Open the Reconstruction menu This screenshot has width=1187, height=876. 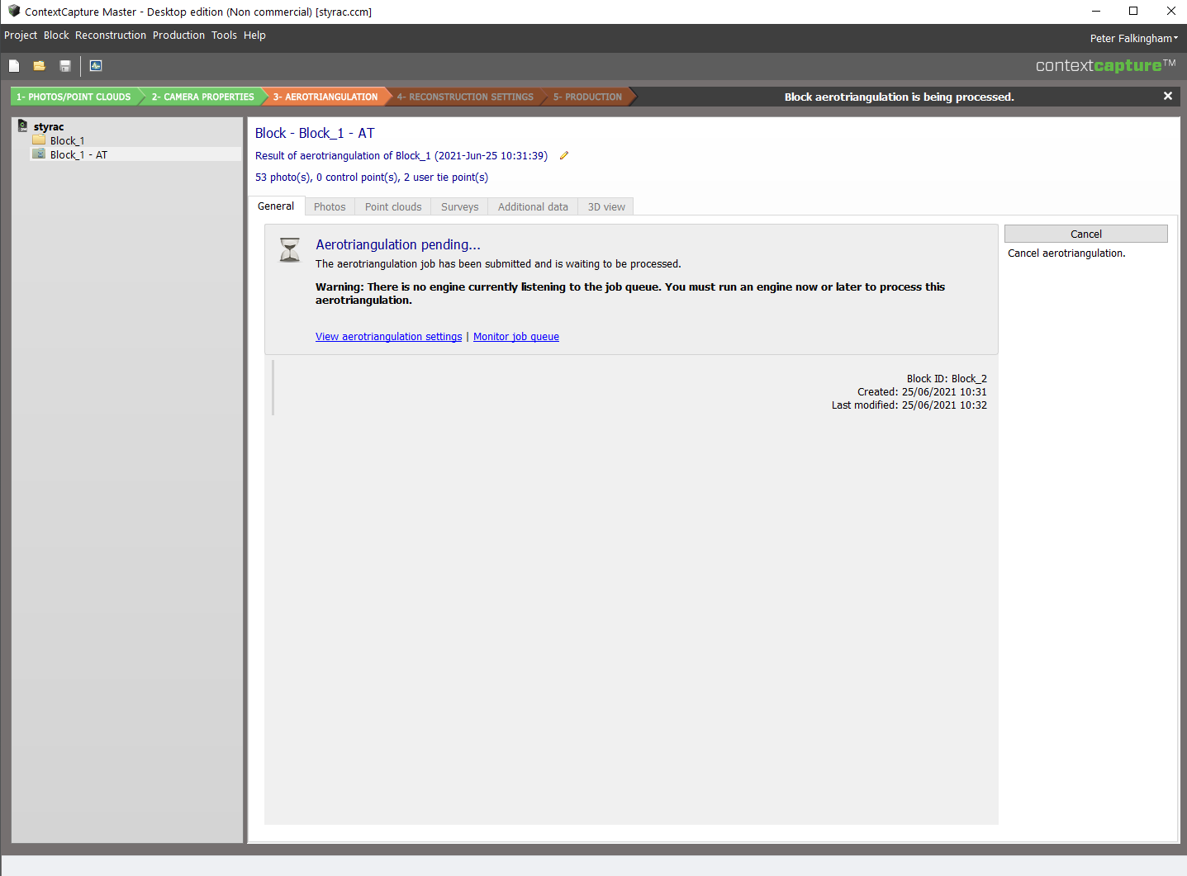111,36
